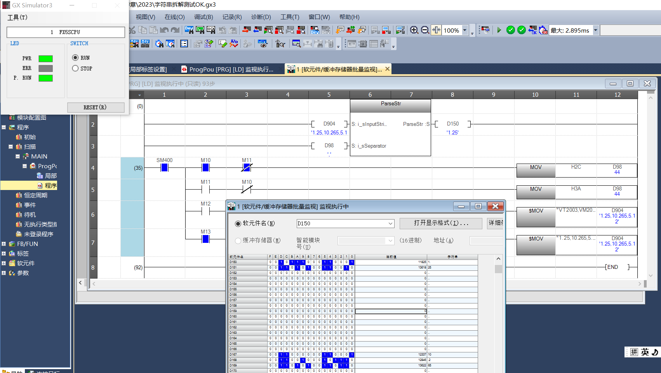Open the 软元件名 D150 combo box
The width and height of the screenshot is (661, 373).
click(x=390, y=223)
